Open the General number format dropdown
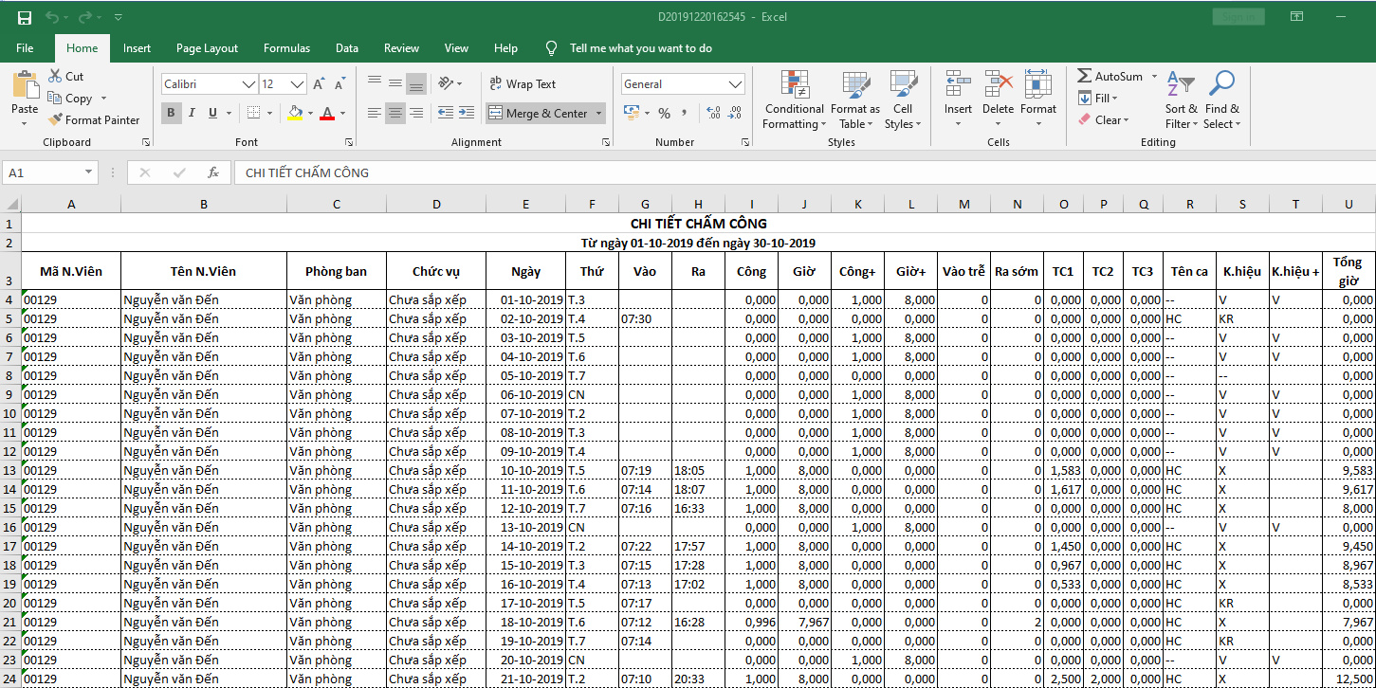Screen dimensions: 1376x688 (736, 84)
